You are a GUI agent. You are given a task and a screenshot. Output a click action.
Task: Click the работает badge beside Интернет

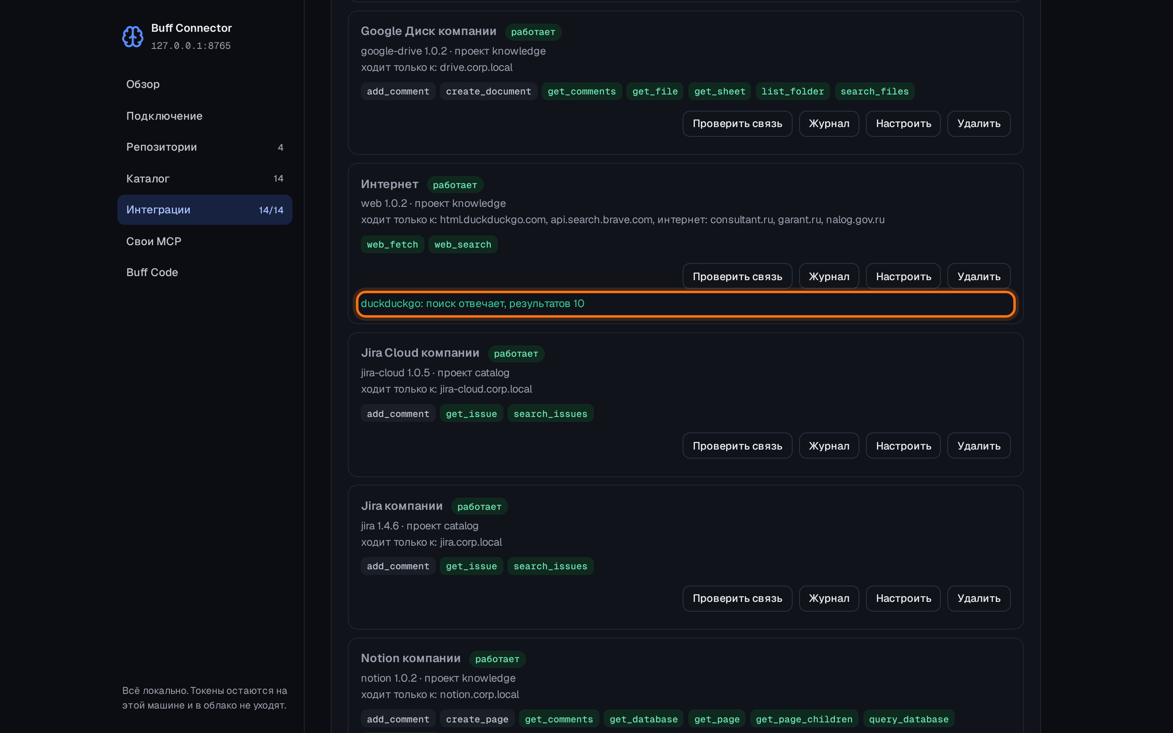coord(455,185)
